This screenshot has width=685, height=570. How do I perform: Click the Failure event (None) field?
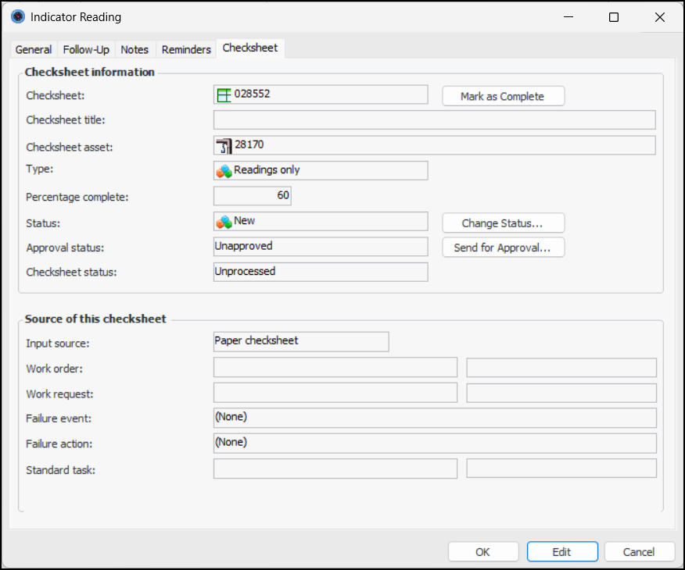point(434,418)
